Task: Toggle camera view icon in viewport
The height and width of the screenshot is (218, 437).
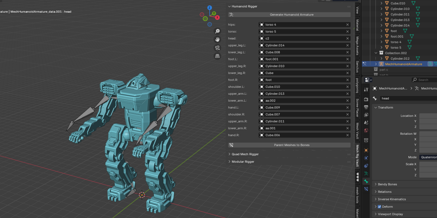Action: (x=217, y=48)
